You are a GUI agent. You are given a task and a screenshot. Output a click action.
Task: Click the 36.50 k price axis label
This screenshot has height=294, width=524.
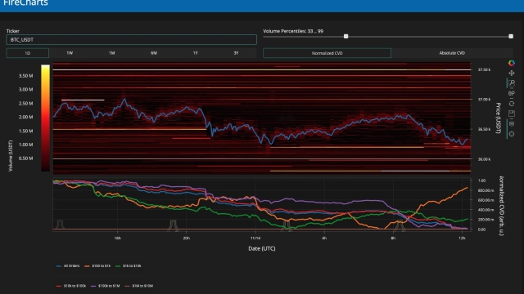pos(484,129)
